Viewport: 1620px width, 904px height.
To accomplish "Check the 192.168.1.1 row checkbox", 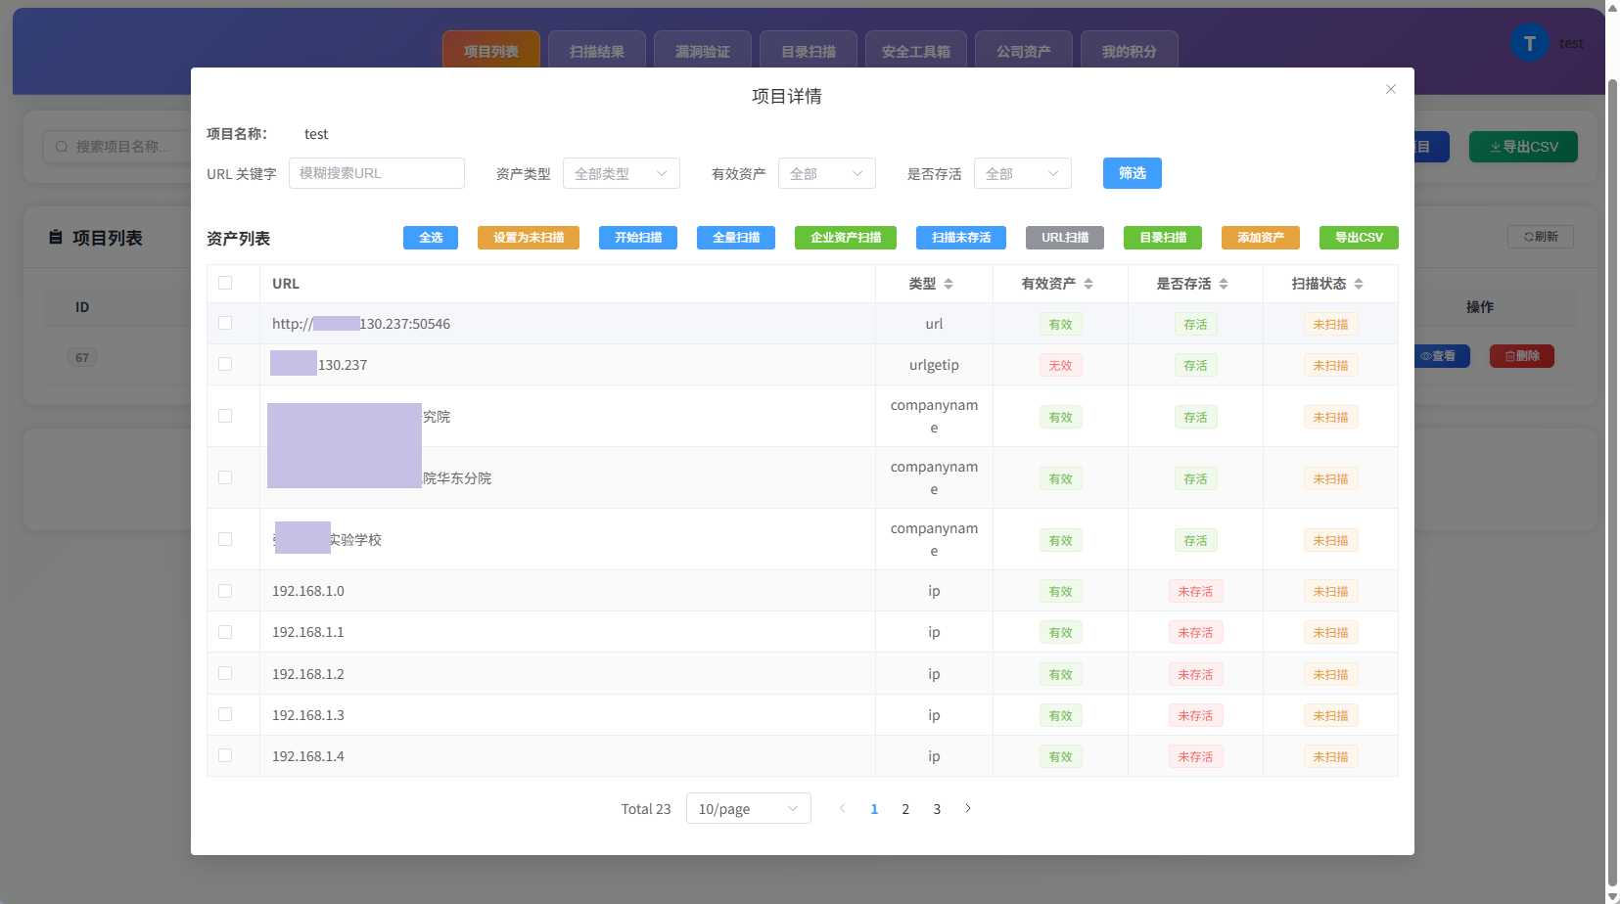I will pyautogui.click(x=225, y=632).
